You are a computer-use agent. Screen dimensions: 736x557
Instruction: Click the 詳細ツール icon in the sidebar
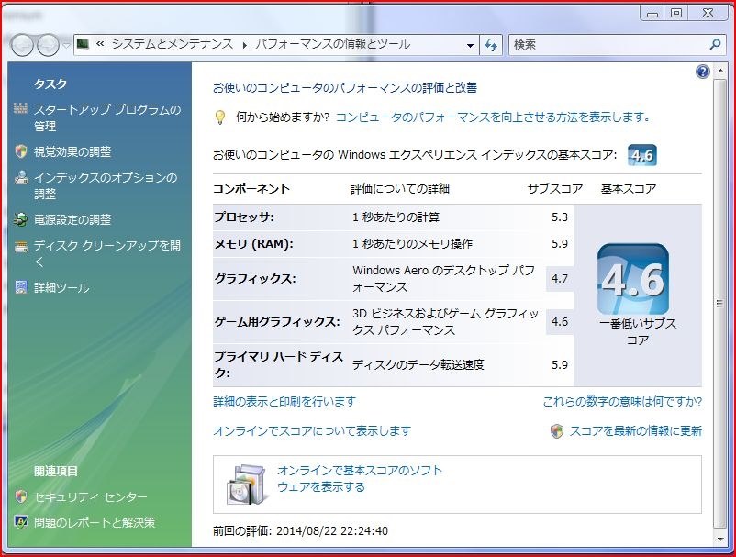[x=21, y=286]
